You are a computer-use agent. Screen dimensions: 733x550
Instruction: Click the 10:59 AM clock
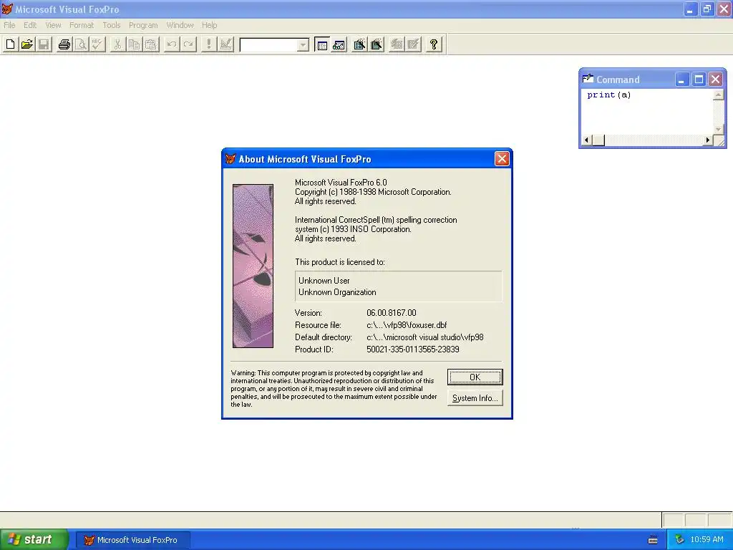(x=707, y=540)
